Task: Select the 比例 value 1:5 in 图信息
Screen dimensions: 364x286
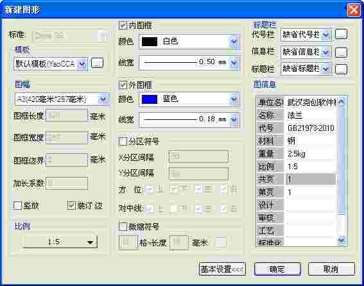Action: point(311,166)
